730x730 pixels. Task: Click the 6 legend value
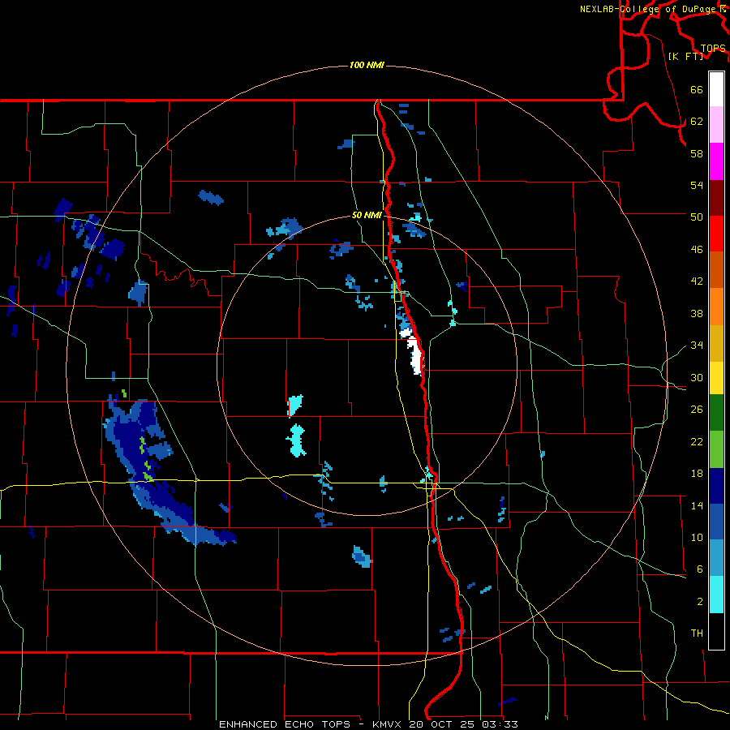(x=700, y=569)
